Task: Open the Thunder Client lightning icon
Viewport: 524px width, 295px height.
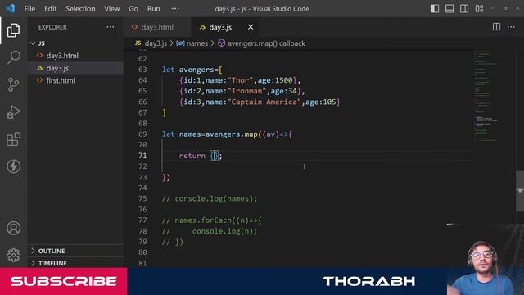Action: coord(13,166)
